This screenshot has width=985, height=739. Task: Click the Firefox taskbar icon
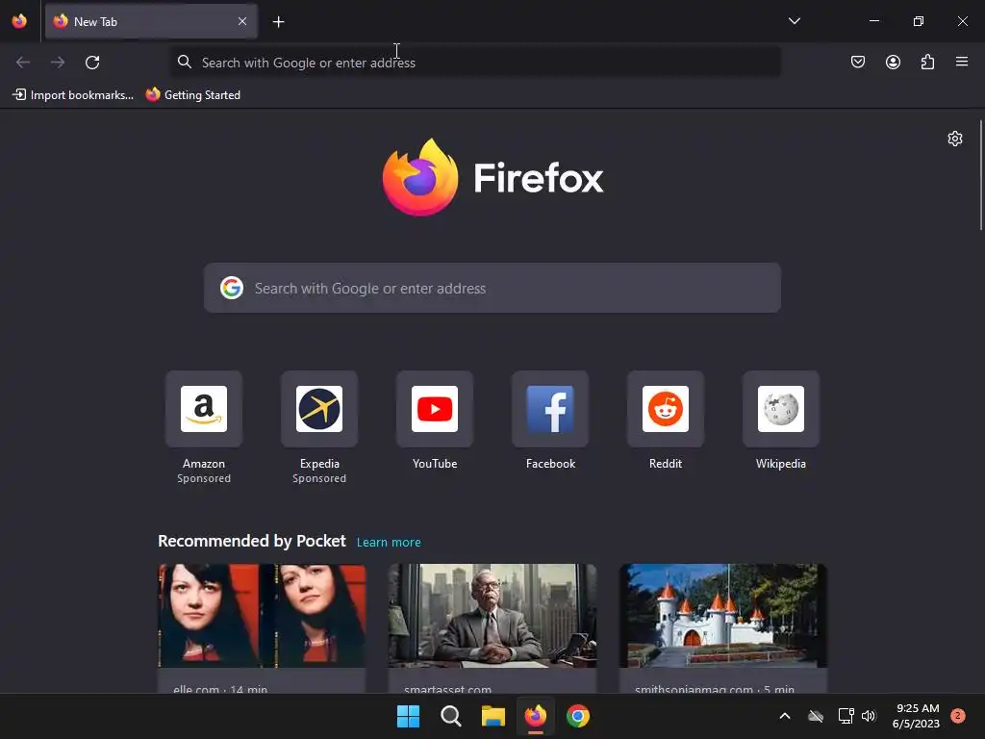[535, 716]
